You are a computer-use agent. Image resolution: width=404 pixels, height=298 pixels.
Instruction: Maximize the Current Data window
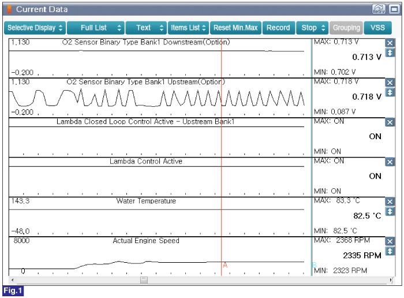tap(394, 9)
